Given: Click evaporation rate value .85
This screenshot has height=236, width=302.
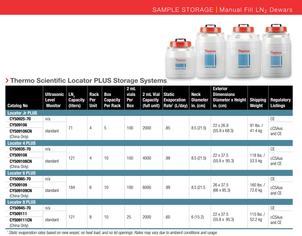Looking at the screenshot, I should tap(168, 128).
